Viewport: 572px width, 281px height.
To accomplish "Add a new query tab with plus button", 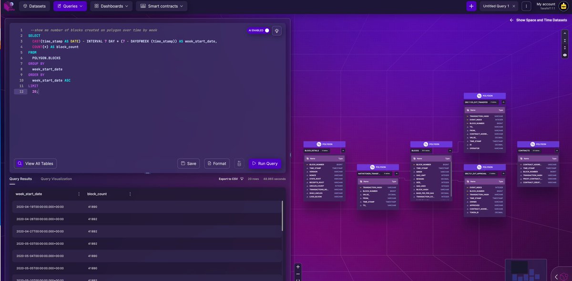I will [471, 6].
